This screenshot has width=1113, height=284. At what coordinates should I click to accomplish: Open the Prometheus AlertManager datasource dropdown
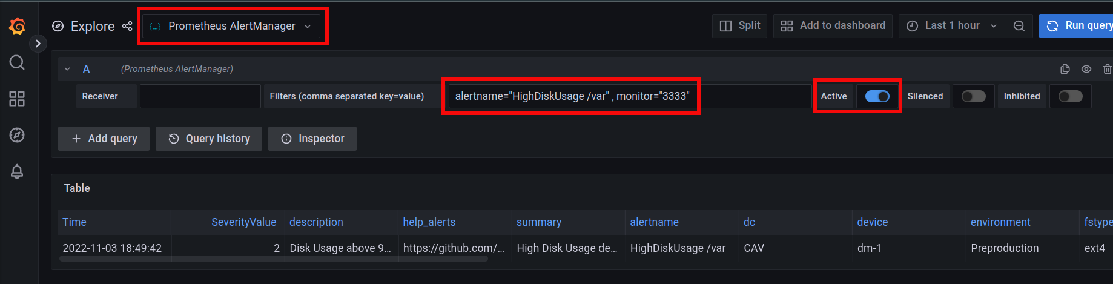[231, 26]
